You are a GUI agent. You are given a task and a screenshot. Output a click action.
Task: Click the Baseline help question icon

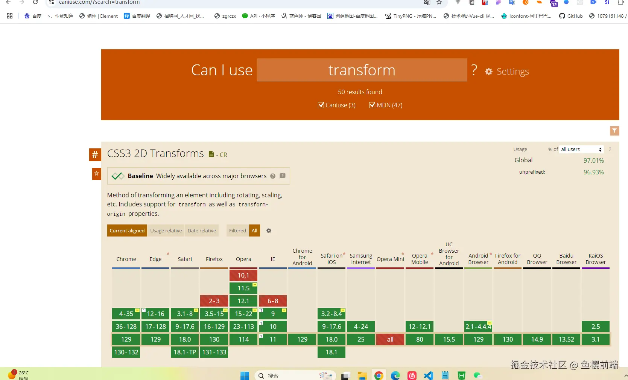pos(273,176)
